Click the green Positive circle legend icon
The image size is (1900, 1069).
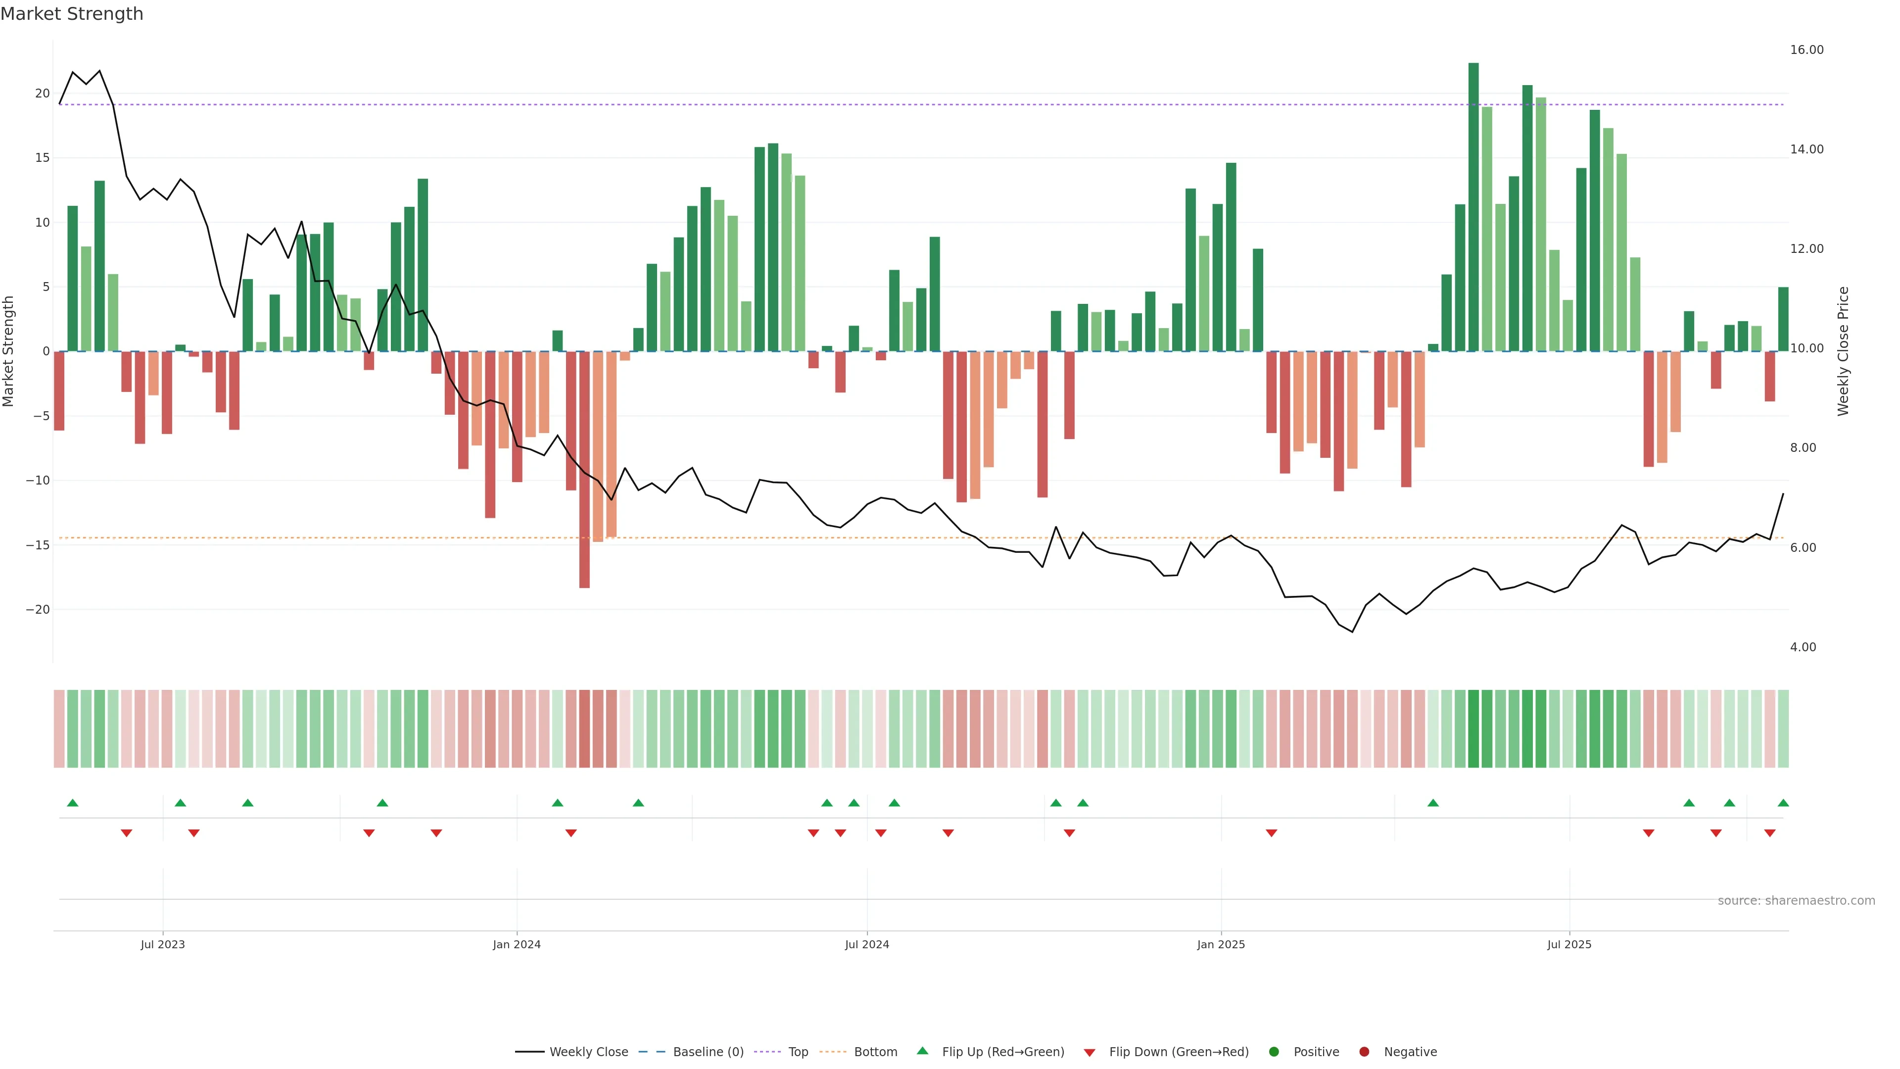coord(1274,1051)
